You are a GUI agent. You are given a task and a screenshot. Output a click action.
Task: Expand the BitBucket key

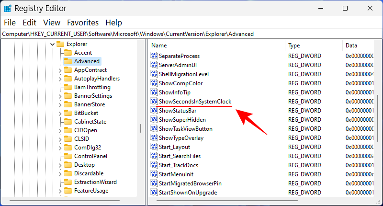[x=60, y=114]
